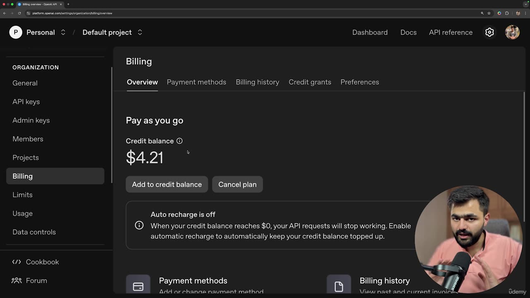Go back in browser history

5,13
